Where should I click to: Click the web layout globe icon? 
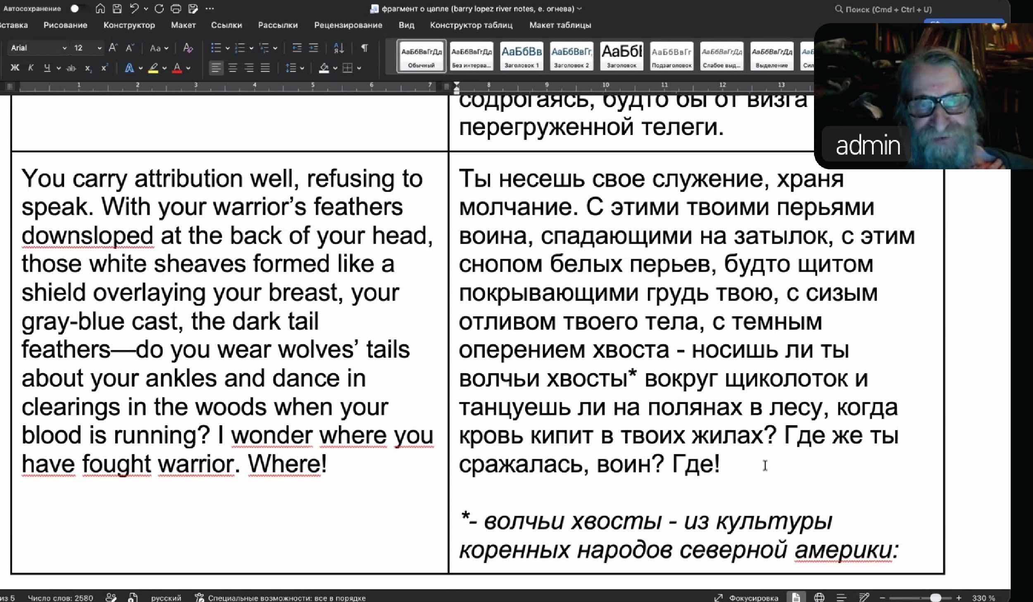point(819,597)
